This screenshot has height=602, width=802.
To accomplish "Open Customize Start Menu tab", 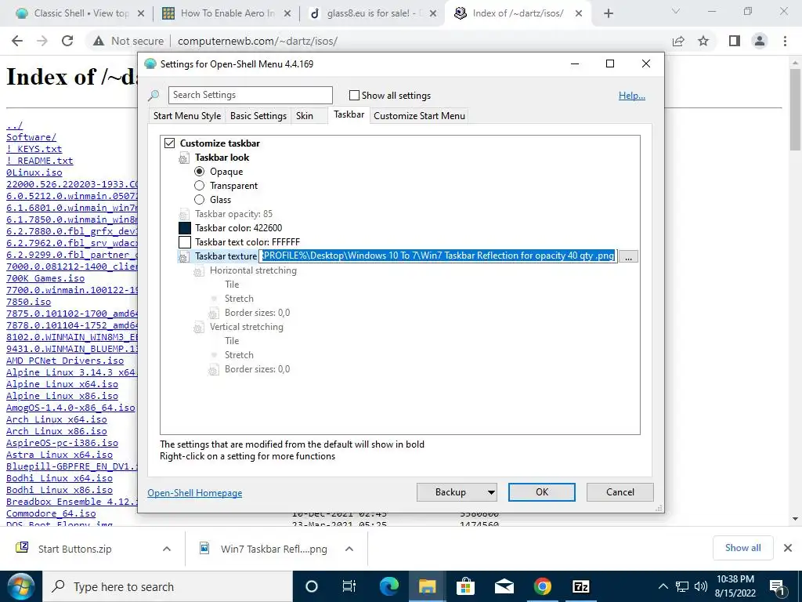I will click(420, 116).
